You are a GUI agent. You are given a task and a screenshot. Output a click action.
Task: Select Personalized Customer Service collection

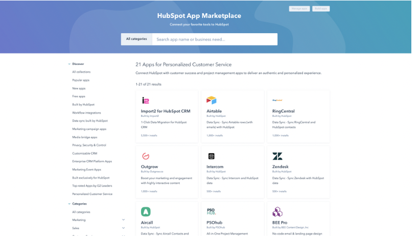pyautogui.click(x=92, y=194)
